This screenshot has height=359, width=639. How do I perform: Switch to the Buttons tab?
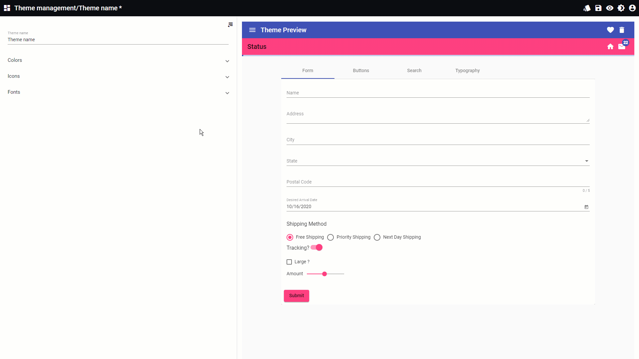tap(361, 70)
